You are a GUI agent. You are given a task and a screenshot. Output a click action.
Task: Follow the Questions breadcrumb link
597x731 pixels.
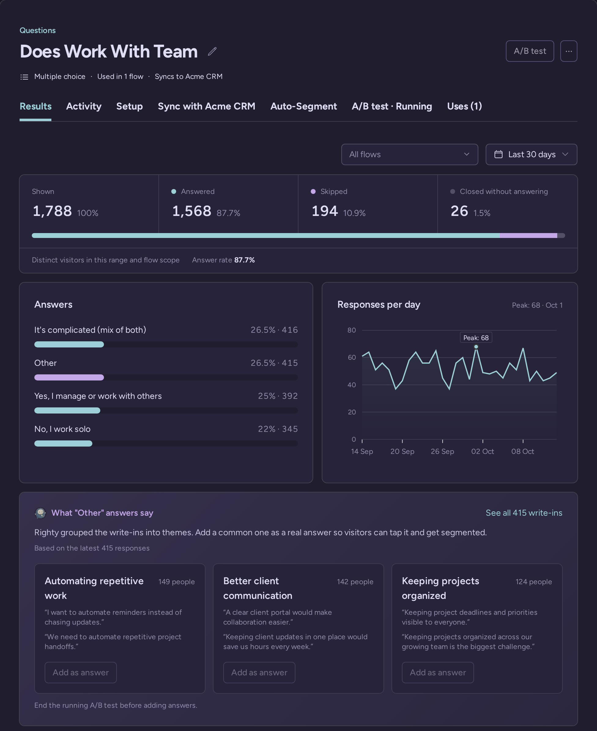pos(38,30)
